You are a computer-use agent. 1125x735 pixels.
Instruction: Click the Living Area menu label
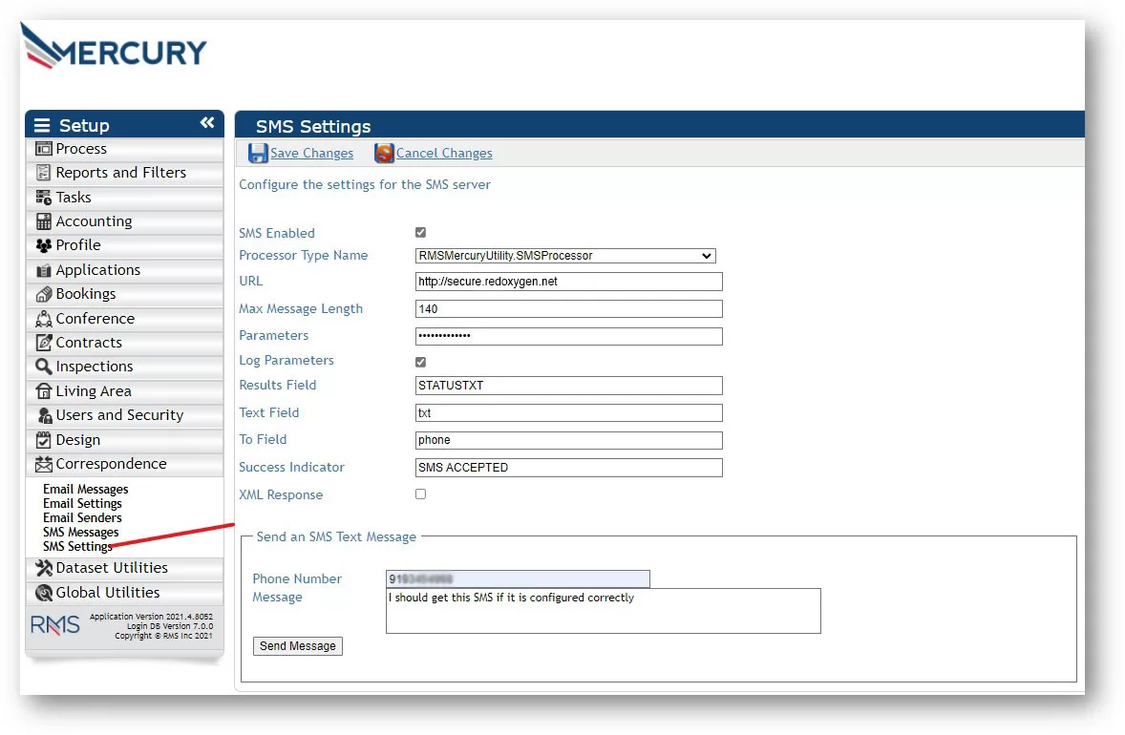click(x=94, y=391)
